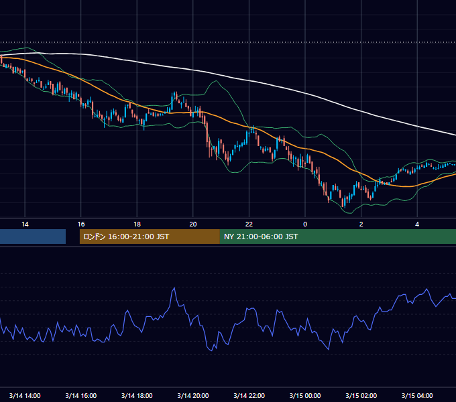Click the 0 hour label on price chart axis
Viewport: 456px width, 402px height.
point(305,224)
